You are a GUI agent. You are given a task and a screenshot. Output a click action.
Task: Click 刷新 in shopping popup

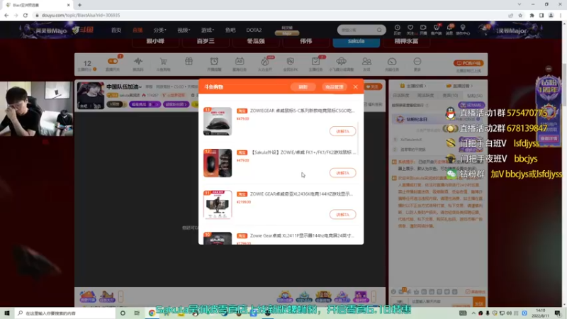303,86
